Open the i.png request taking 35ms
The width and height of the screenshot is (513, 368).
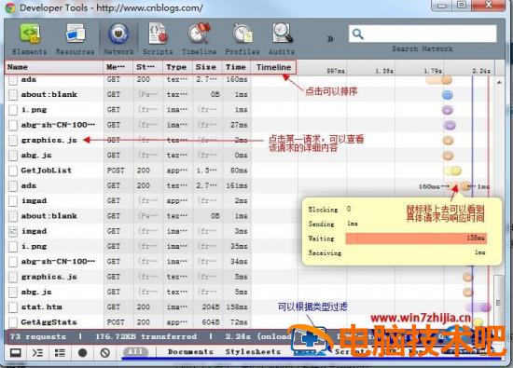(x=34, y=247)
